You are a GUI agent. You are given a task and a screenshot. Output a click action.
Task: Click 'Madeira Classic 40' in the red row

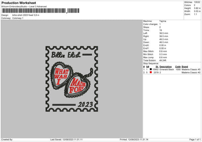tap(191, 73)
